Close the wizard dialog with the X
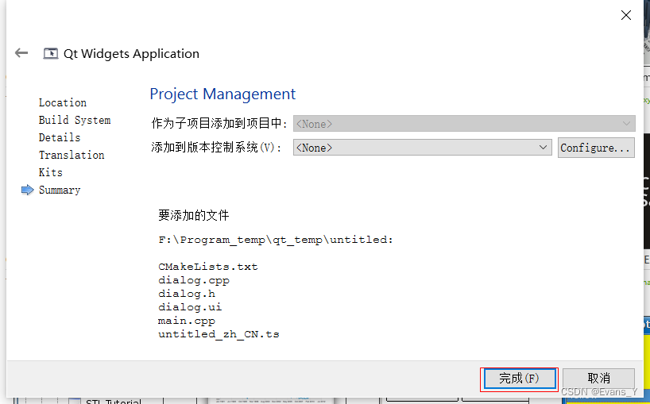The width and height of the screenshot is (650, 404). click(x=626, y=15)
